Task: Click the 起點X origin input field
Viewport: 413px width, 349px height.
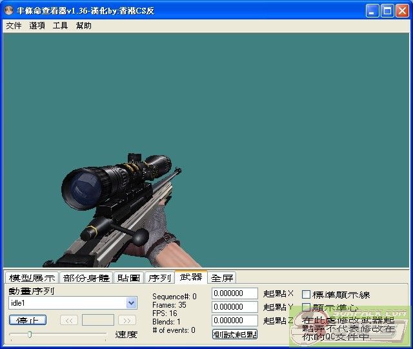Action: pos(235,293)
